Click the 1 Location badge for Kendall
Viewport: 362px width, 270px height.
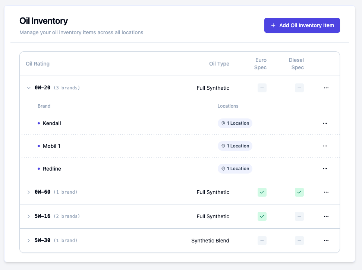coord(235,123)
